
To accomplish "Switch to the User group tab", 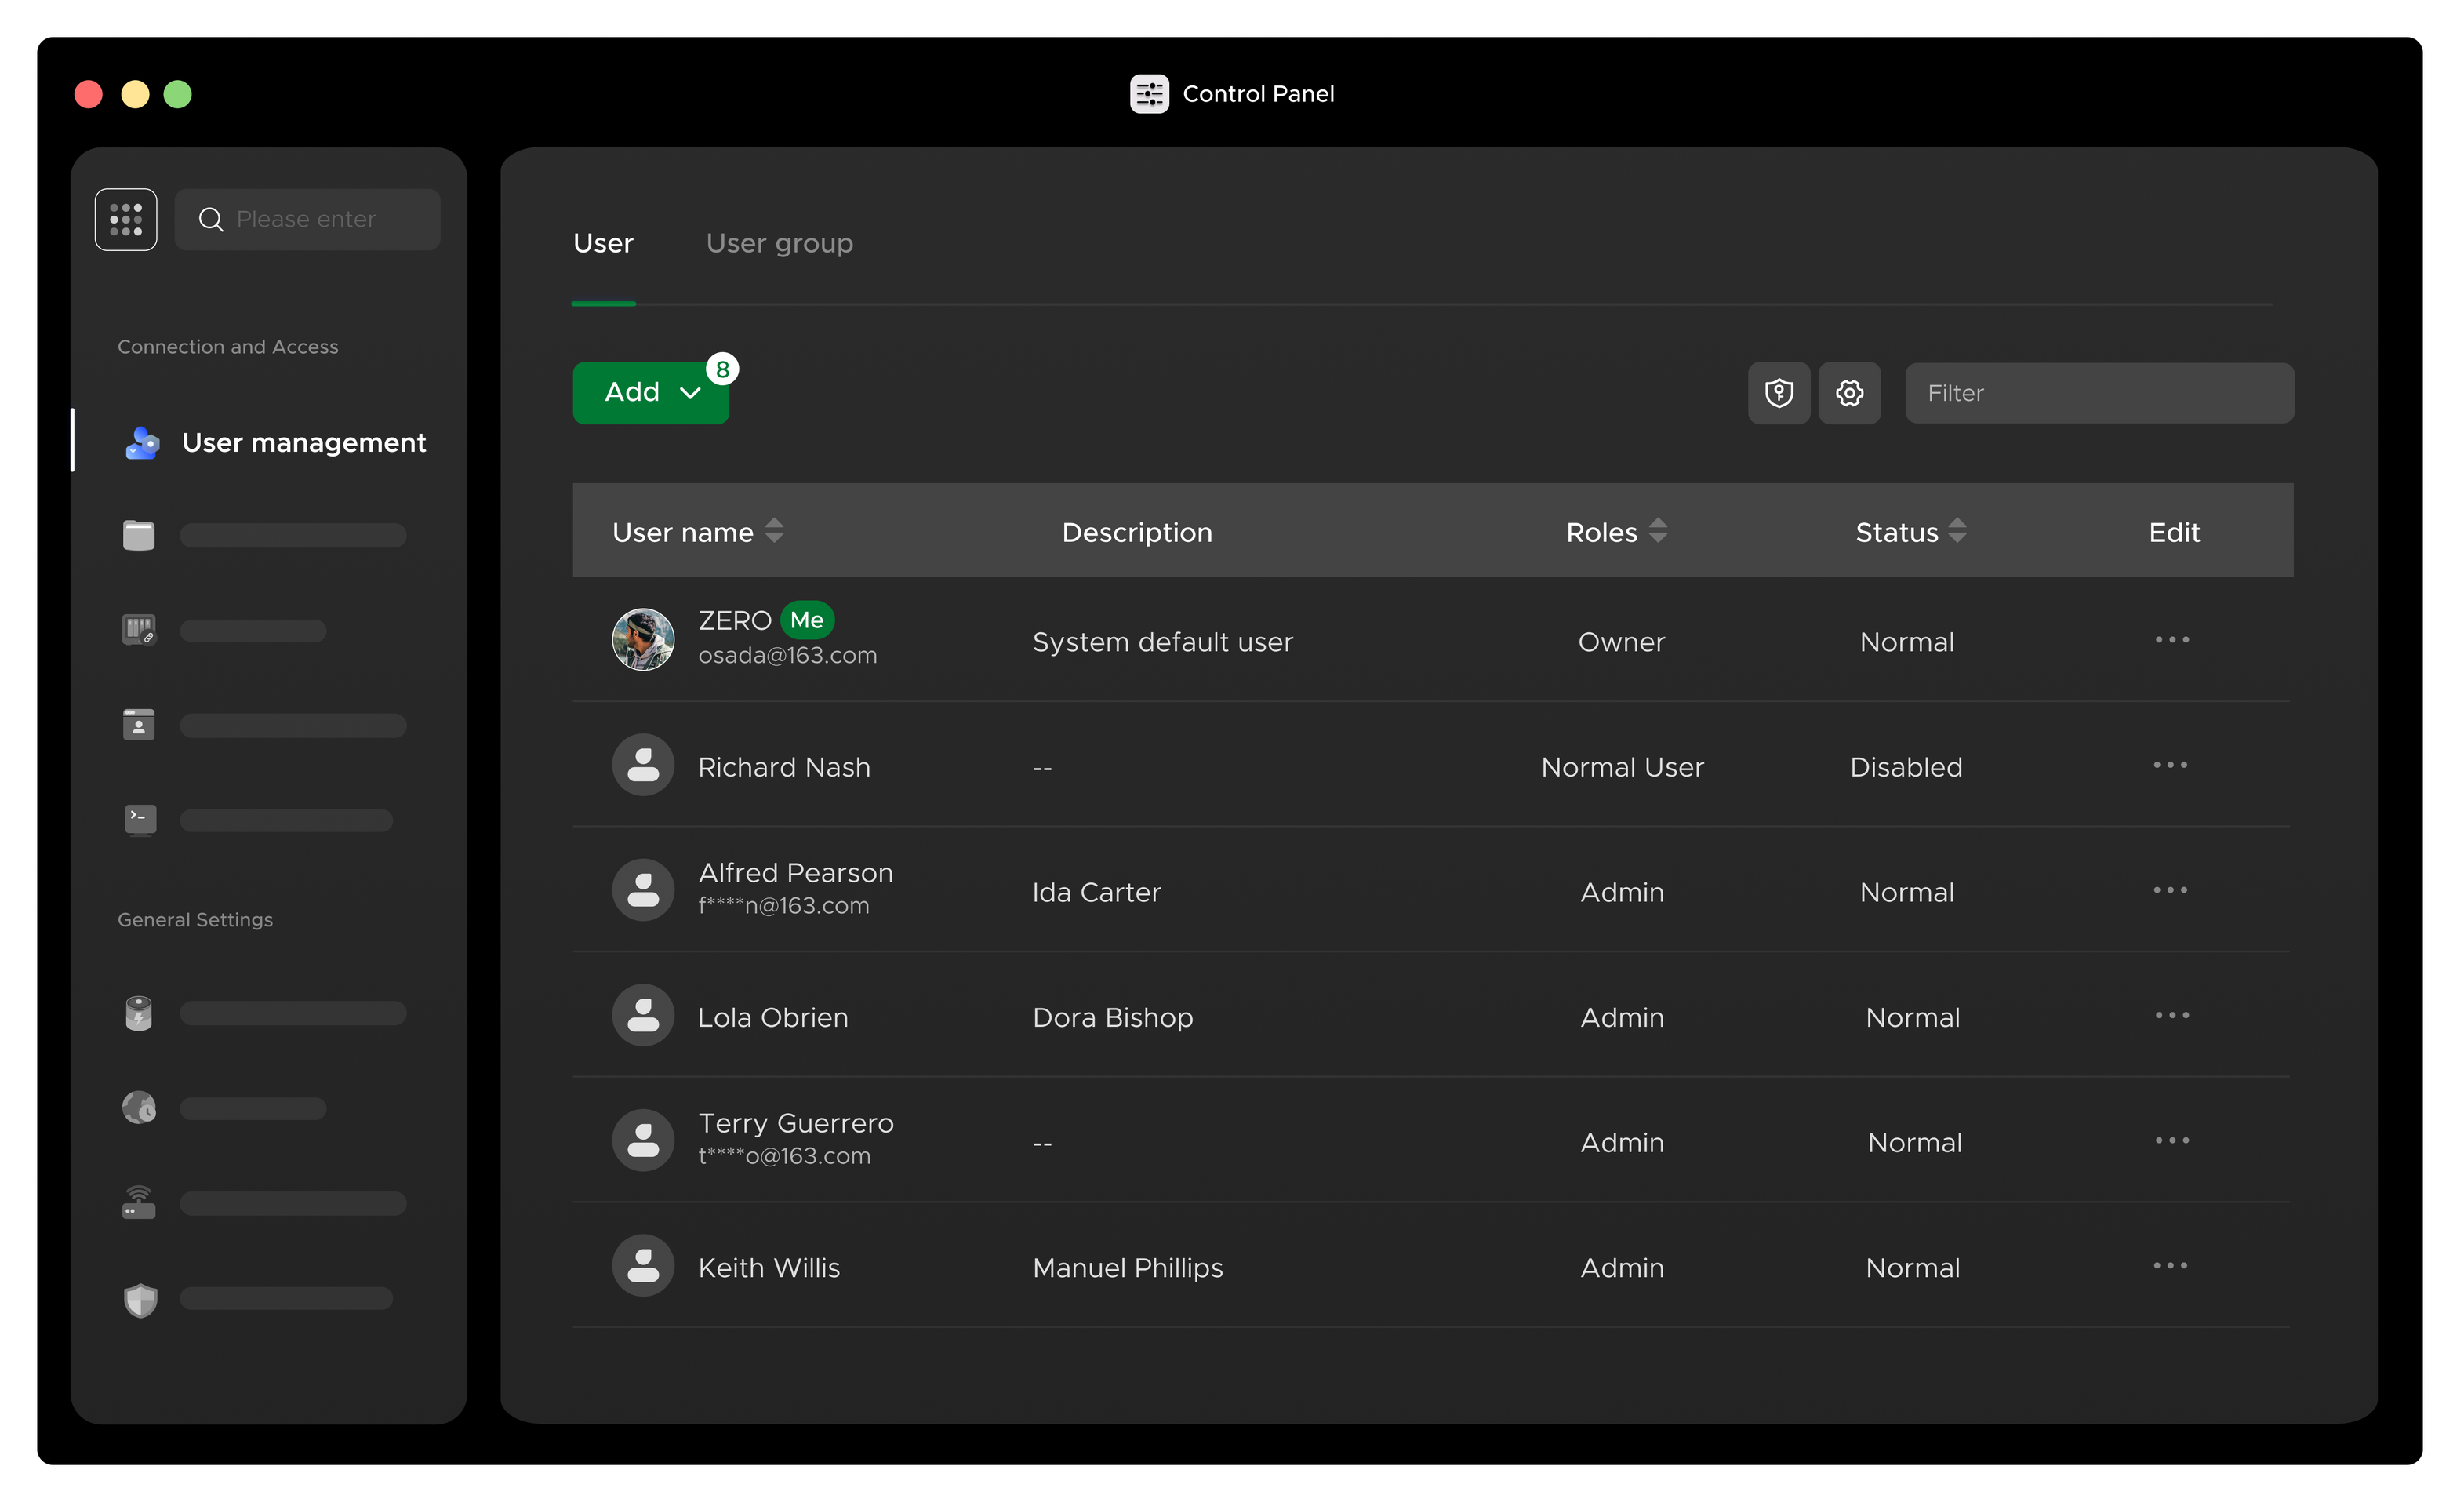I will (x=779, y=243).
